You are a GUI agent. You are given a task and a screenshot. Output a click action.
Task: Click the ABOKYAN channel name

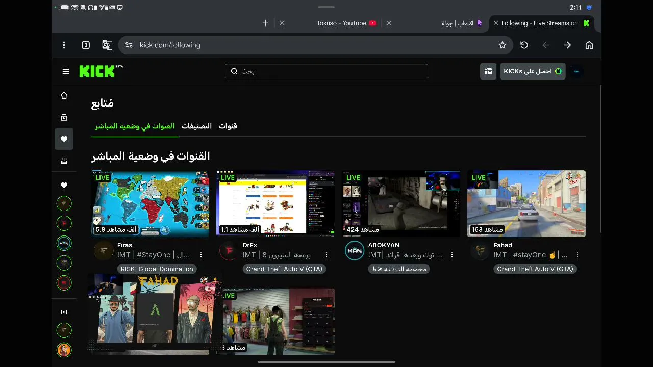point(384,245)
